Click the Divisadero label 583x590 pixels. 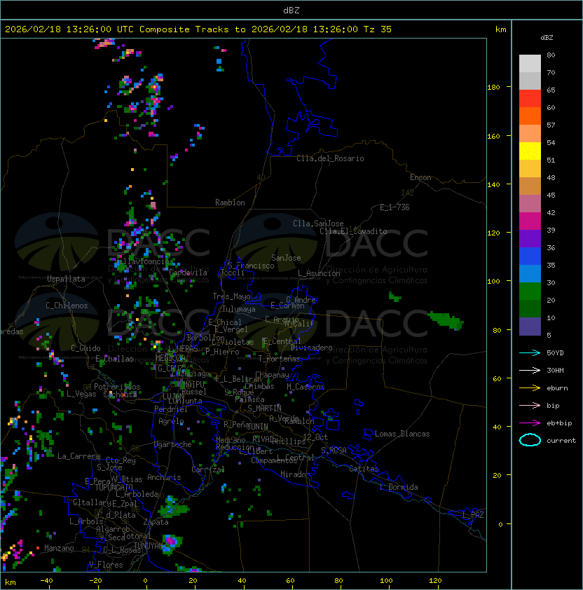pyautogui.click(x=311, y=348)
